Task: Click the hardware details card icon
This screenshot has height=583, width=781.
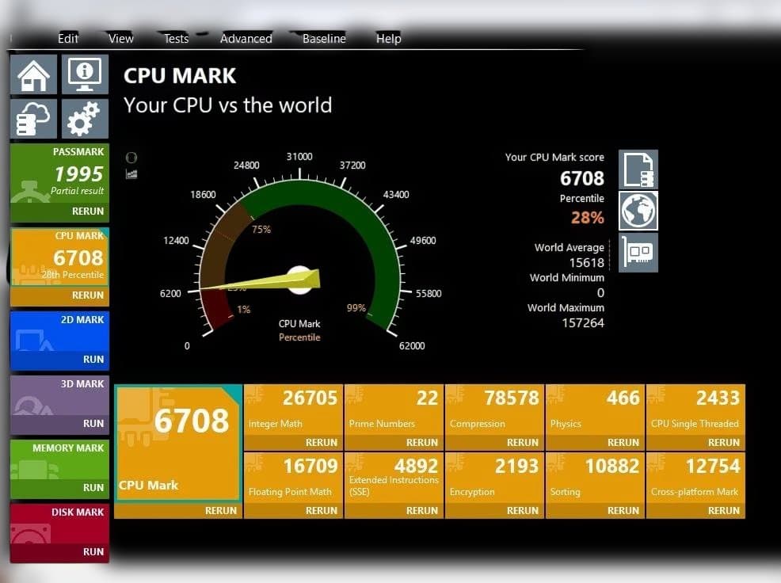Action: pyautogui.click(x=638, y=252)
